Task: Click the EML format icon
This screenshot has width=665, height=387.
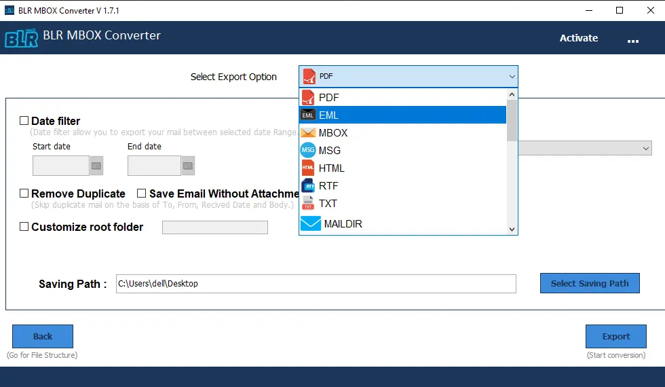Action: coord(308,115)
